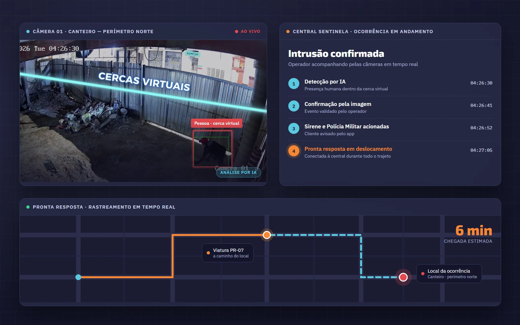Click 'Cliente avisado pelo app' text
Viewport: 520px width, 325px height.
(329, 134)
